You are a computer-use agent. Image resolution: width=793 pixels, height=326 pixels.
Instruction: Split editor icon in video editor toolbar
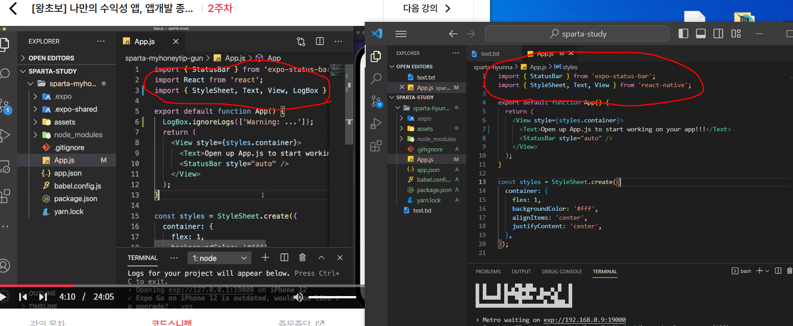(320, 41)
